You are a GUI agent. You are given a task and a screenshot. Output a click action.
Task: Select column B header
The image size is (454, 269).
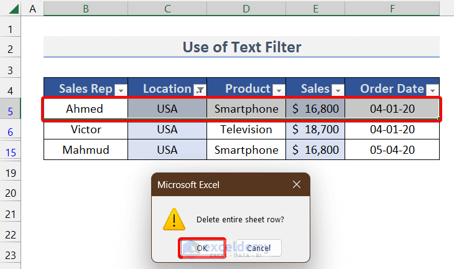pyautogui.click(x=85, y=8)
